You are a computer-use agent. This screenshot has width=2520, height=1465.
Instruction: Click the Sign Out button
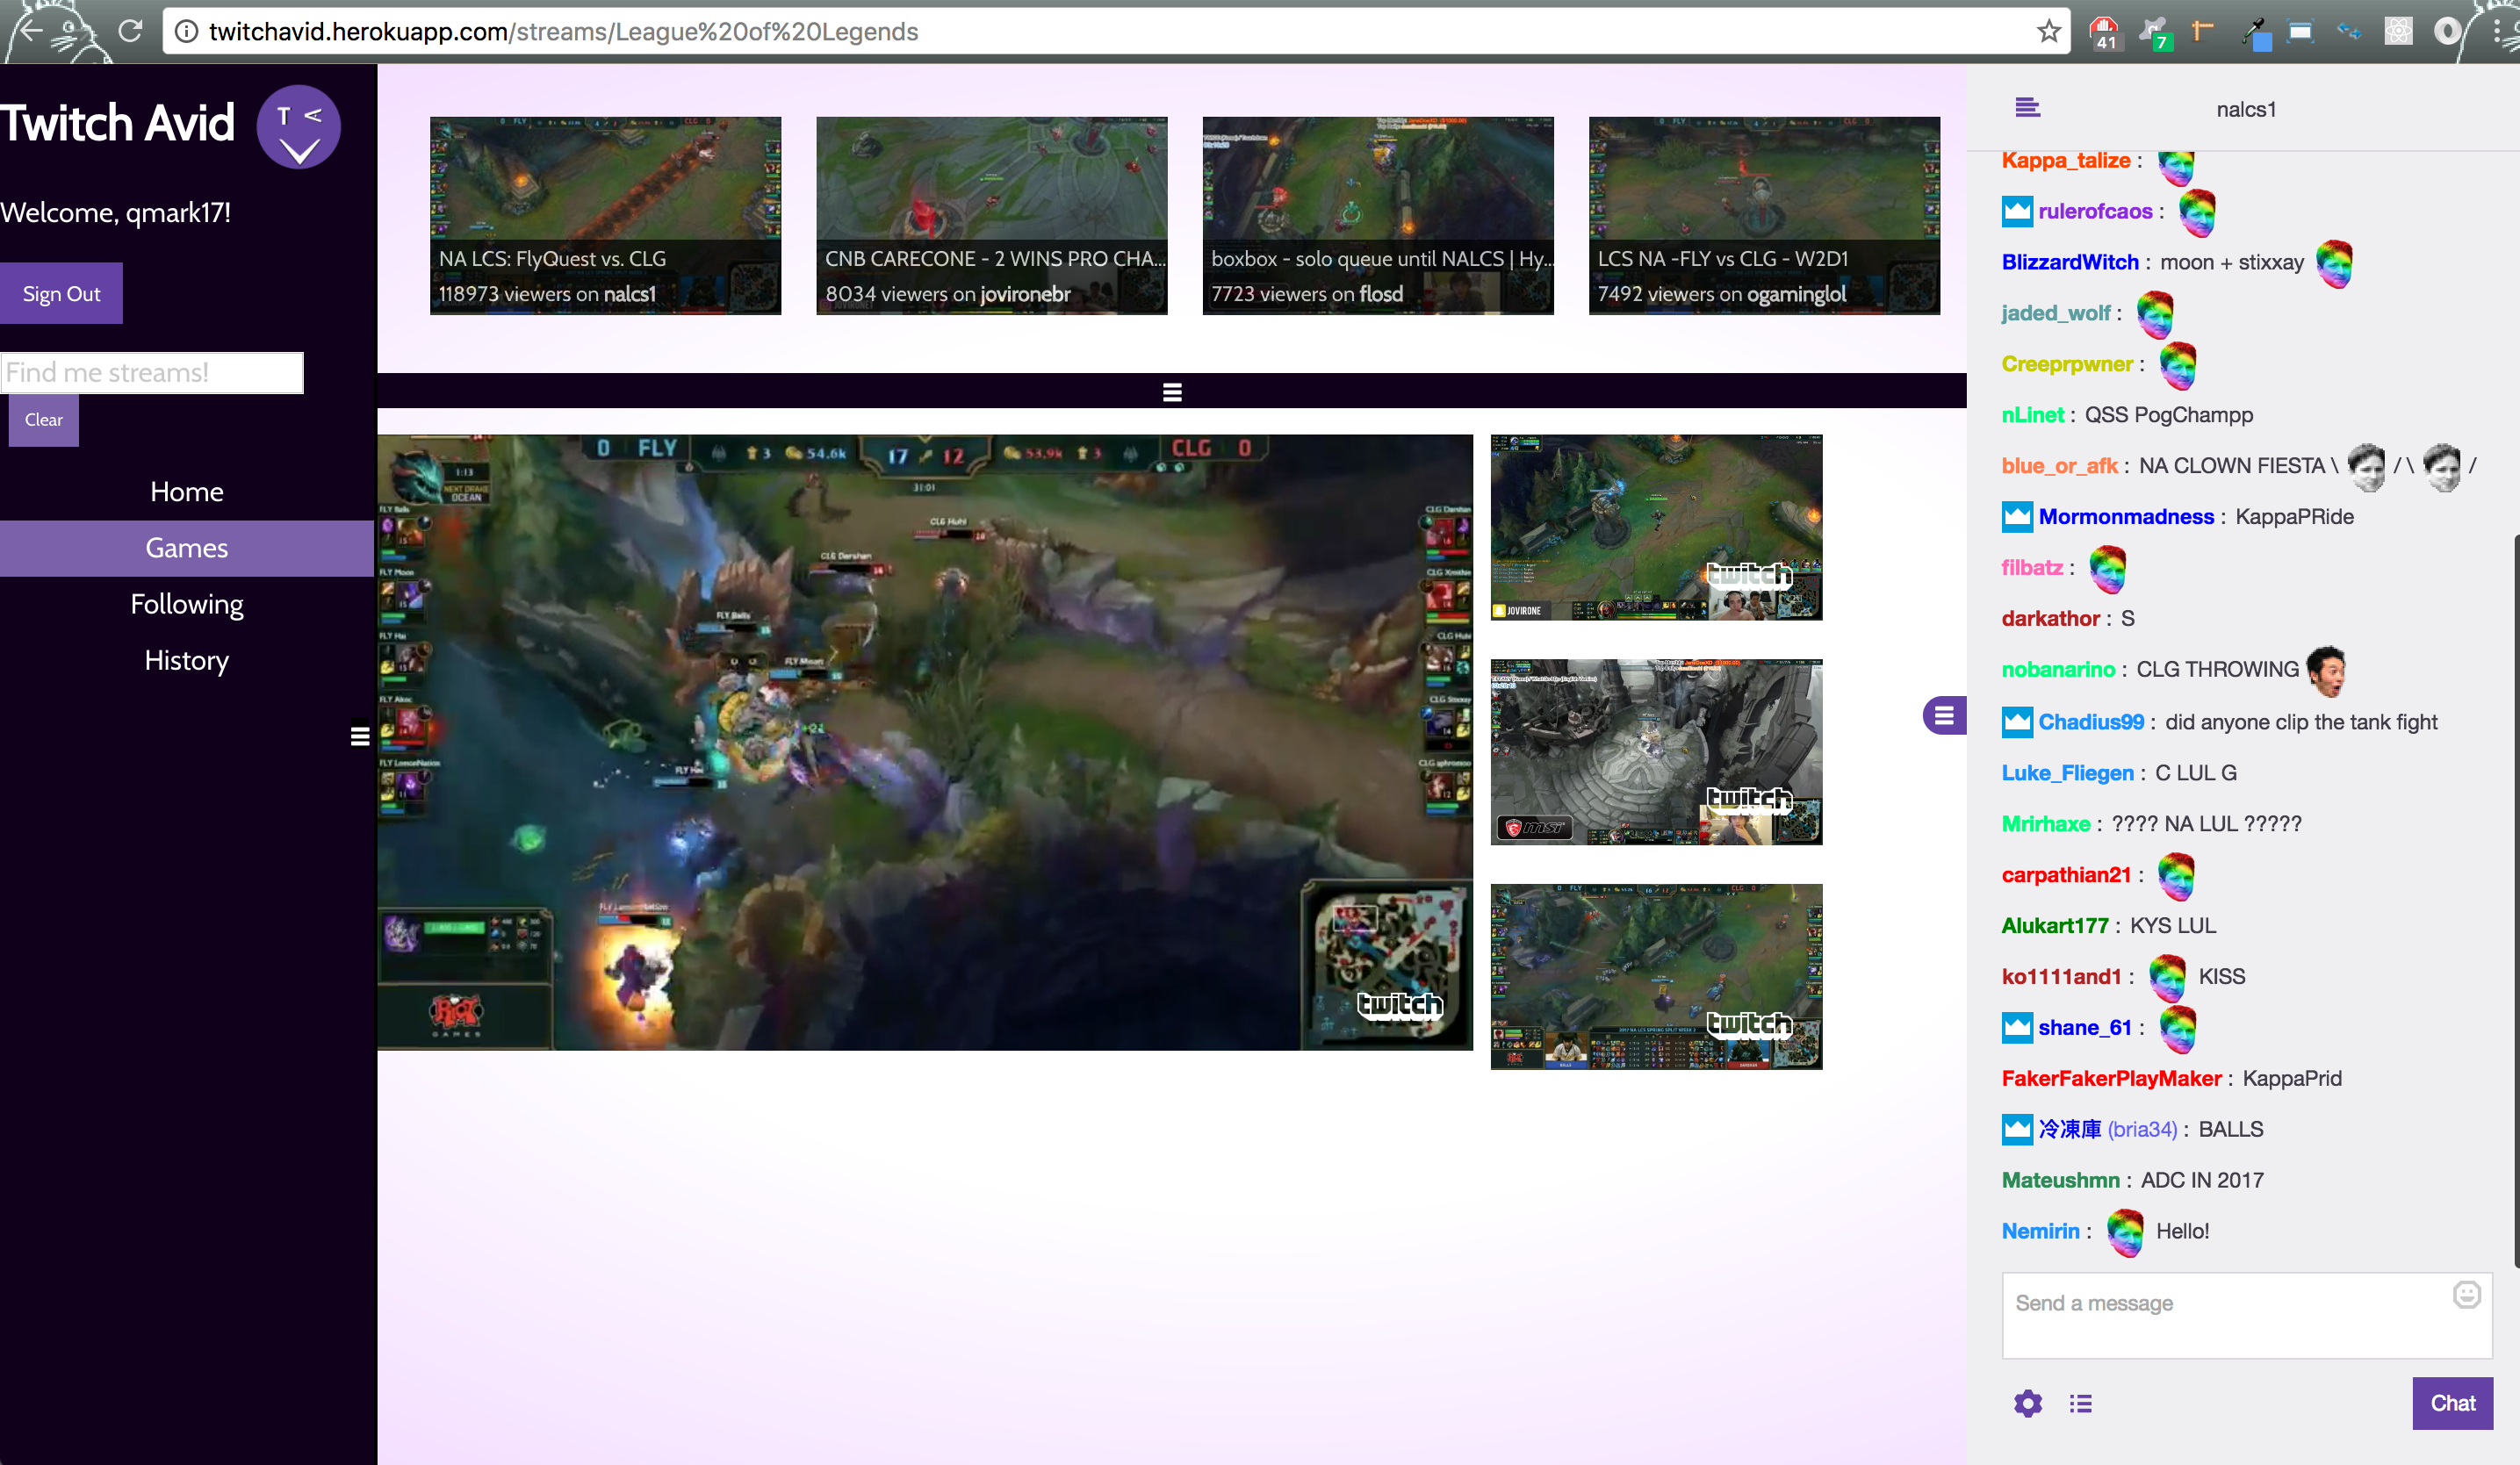tap(61, 293)
